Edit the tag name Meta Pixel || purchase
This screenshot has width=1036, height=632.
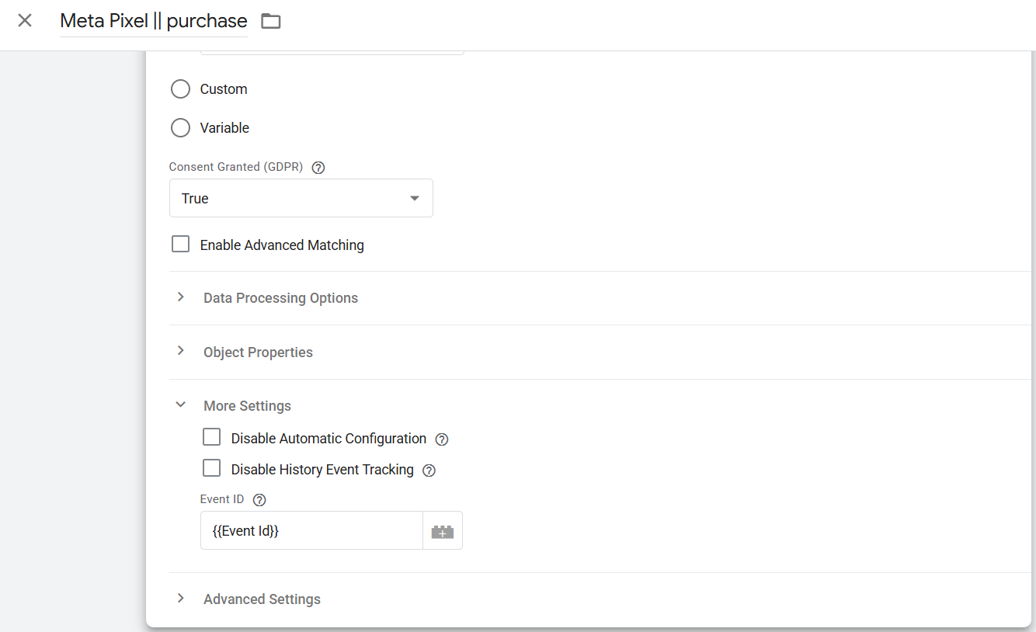tap(154, 21)
